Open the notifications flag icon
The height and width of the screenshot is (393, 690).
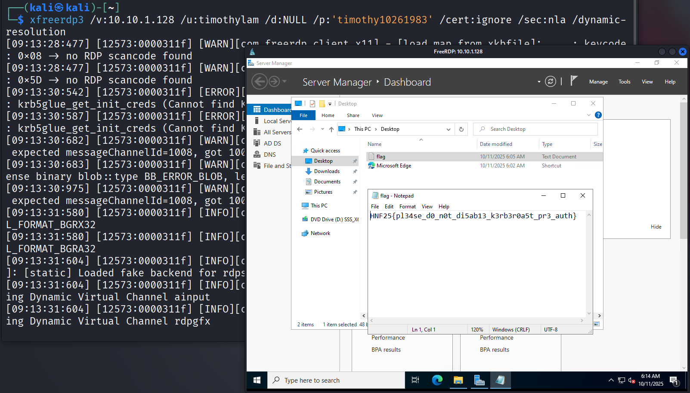(x=574, y=81)
